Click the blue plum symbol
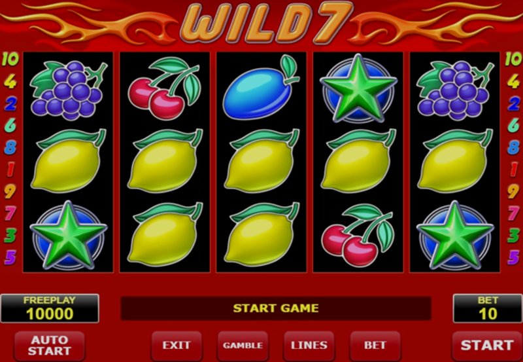Screen dimensions: 523x362 pyautogui.click(x=260, y=88)
